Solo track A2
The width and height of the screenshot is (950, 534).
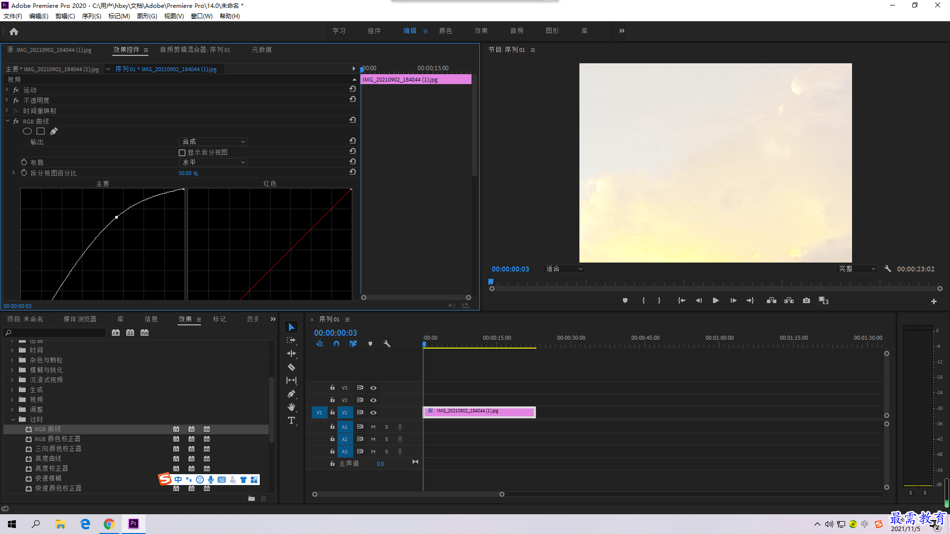(x=386, y=439)
